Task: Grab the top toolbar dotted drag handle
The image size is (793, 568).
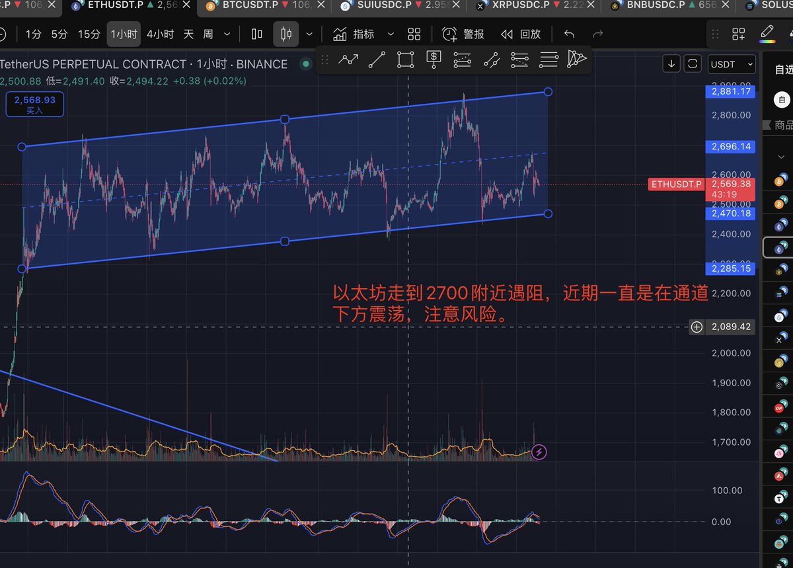Action: coord(714,34)
